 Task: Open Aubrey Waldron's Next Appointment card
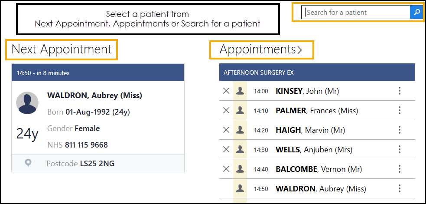pyautogui.click(x=94, y=95)
